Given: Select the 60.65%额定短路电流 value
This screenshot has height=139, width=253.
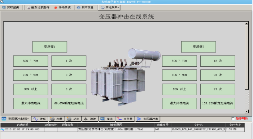Looking at the screenshot, I should point(69,103).
